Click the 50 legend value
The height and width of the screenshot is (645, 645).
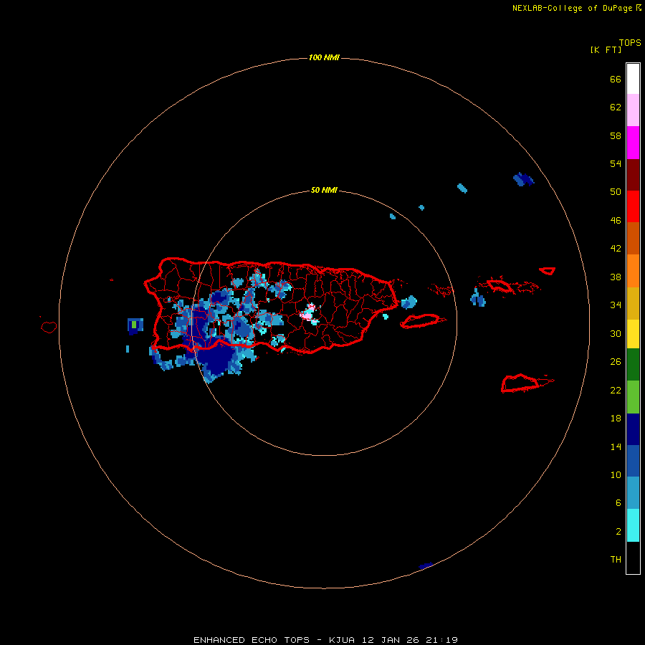[x=616, y=191]
